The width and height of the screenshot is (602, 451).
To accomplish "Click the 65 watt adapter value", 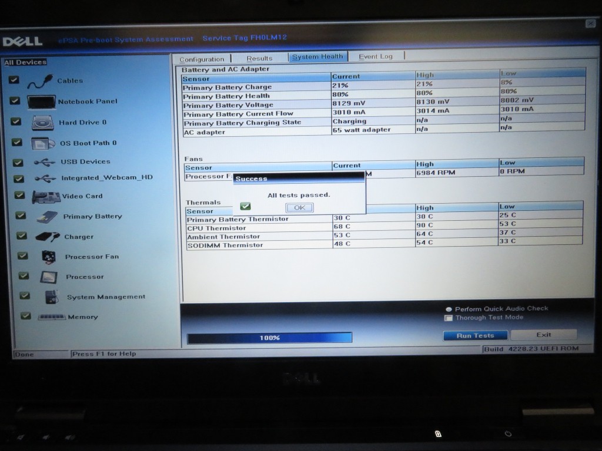I will click(362, 130).
